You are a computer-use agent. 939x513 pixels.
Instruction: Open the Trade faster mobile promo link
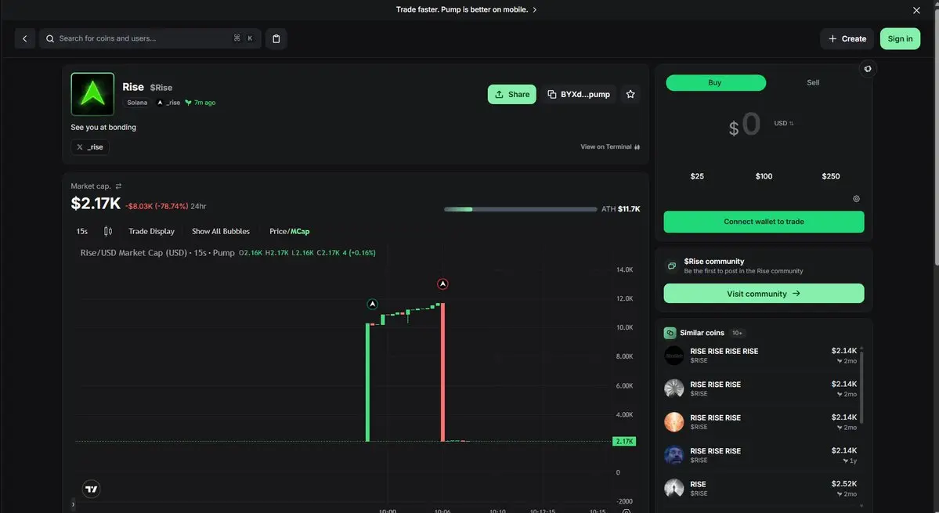(467, 9)
